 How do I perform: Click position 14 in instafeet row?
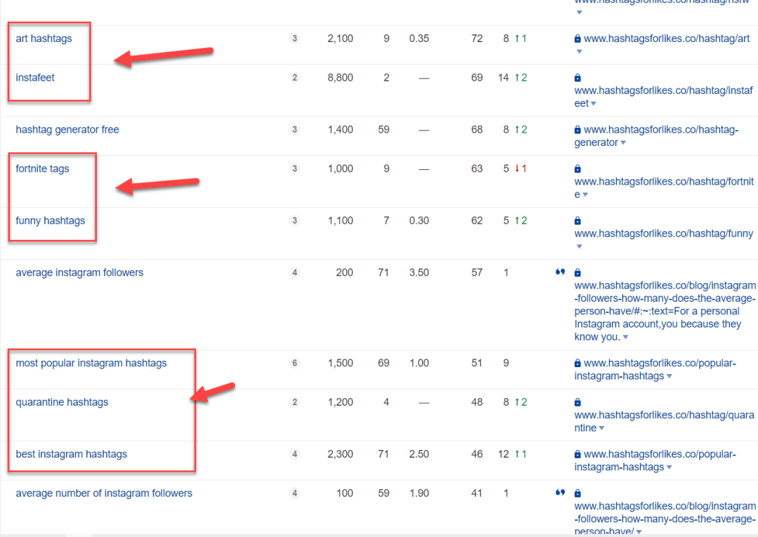pos(504,78)
